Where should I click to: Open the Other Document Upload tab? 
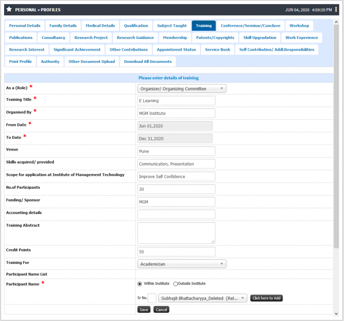pyautogui.click(x=92, y=62)
